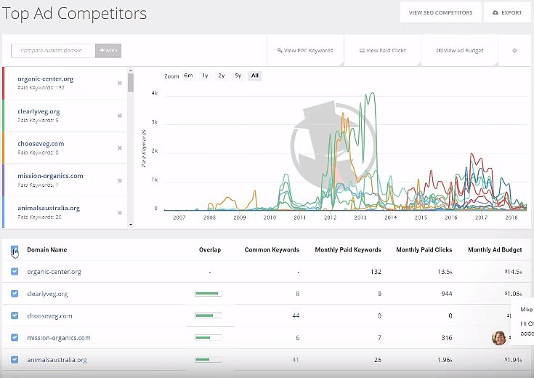Switch to View PPC Keywords tab
This screenshot has width=534, height=378.
[x=305, y=50]
